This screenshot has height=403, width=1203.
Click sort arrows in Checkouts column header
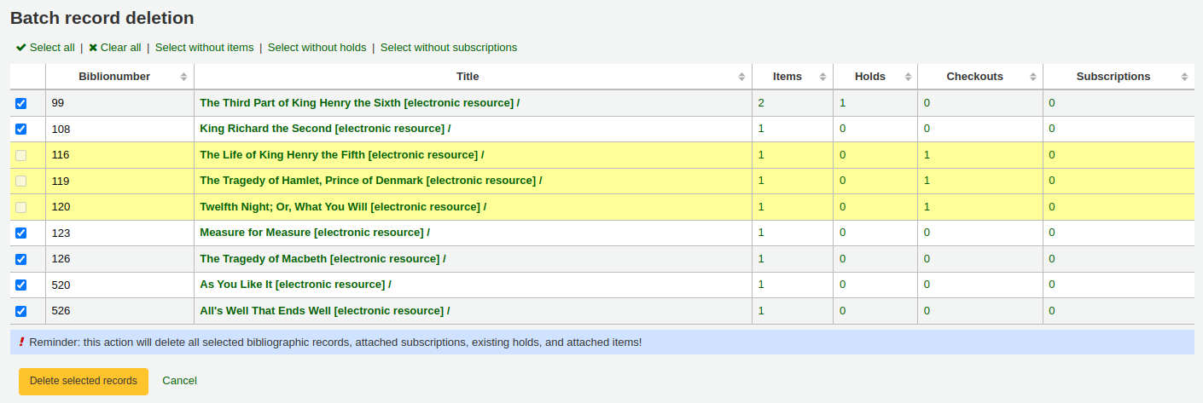(1032, 77)
